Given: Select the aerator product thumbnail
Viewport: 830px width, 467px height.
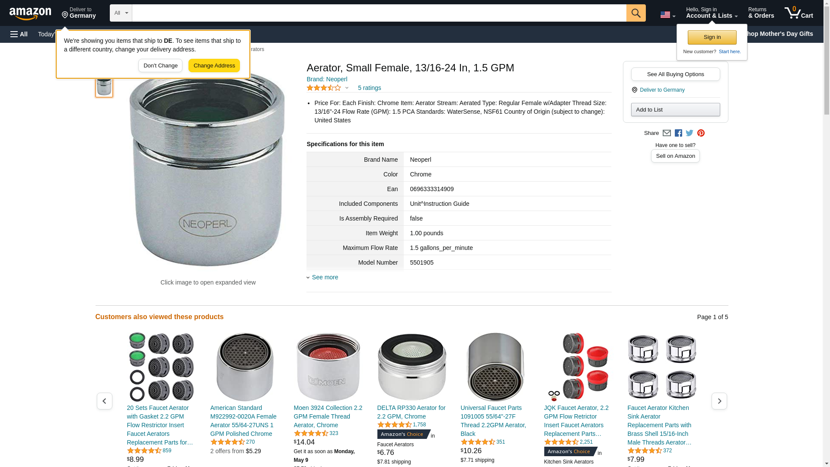Looking at the screenshot, I should click(104, 86).
